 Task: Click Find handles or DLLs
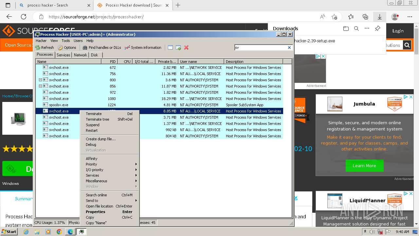point(102,48)
